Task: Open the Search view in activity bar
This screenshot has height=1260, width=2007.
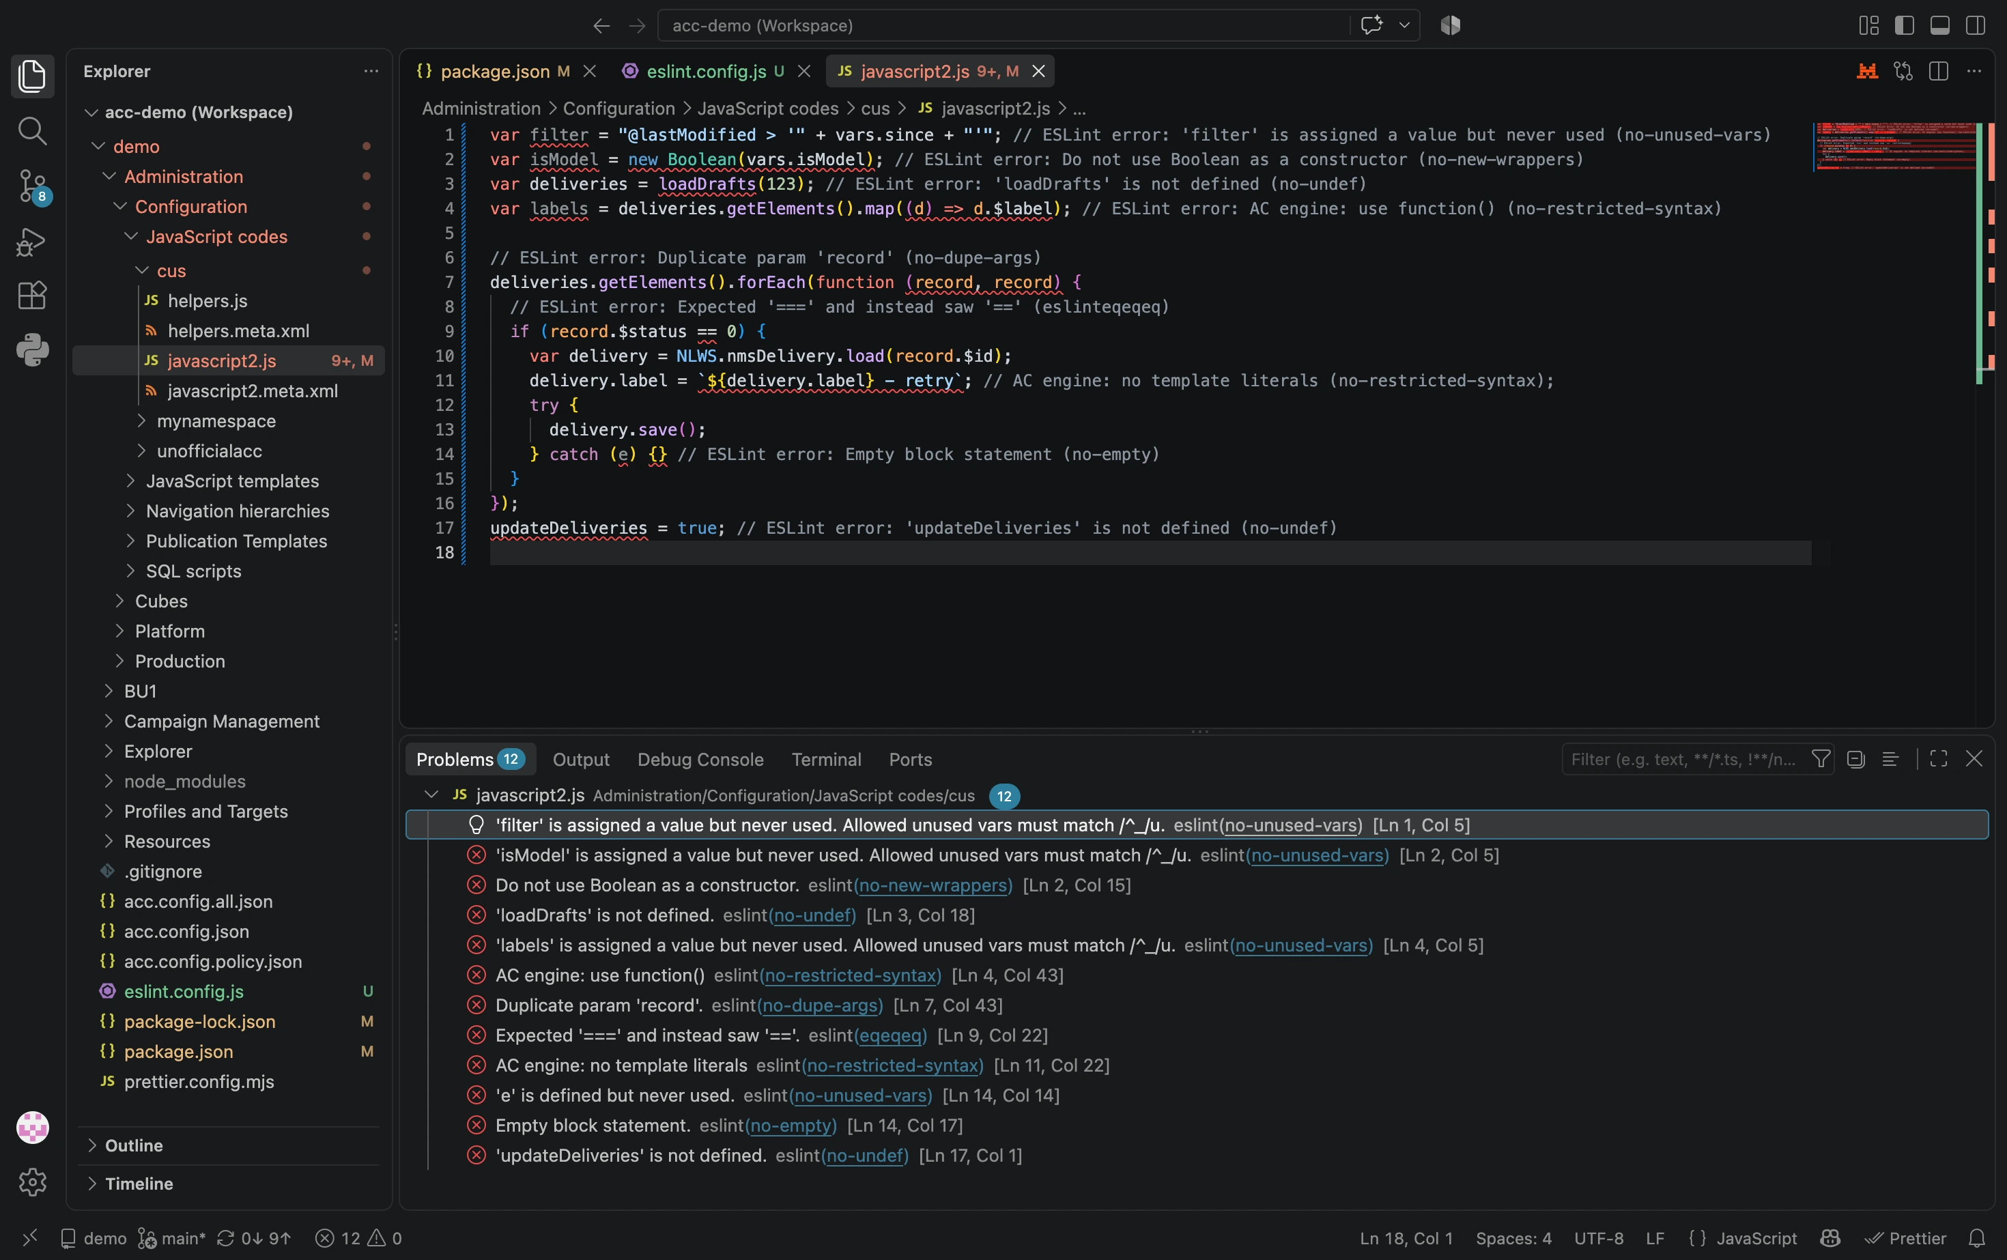Action: pos(33,131)
